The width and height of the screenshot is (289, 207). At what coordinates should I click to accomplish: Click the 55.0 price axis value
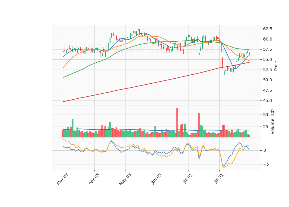pos(268,59)
